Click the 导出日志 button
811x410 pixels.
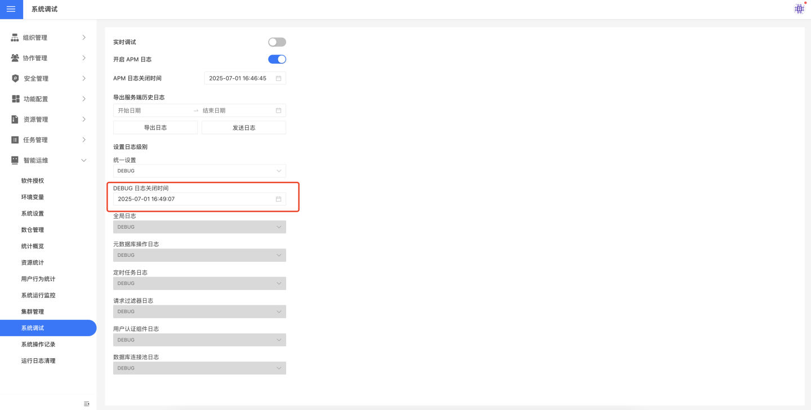(x=155, y=128)
